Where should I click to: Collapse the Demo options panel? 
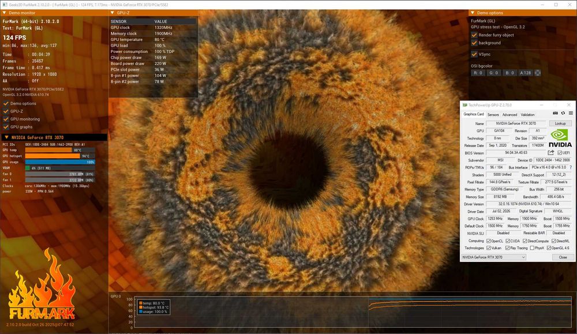click(x=473, y=13)
